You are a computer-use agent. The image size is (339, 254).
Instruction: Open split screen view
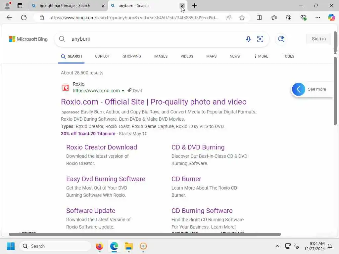point(259,18)
